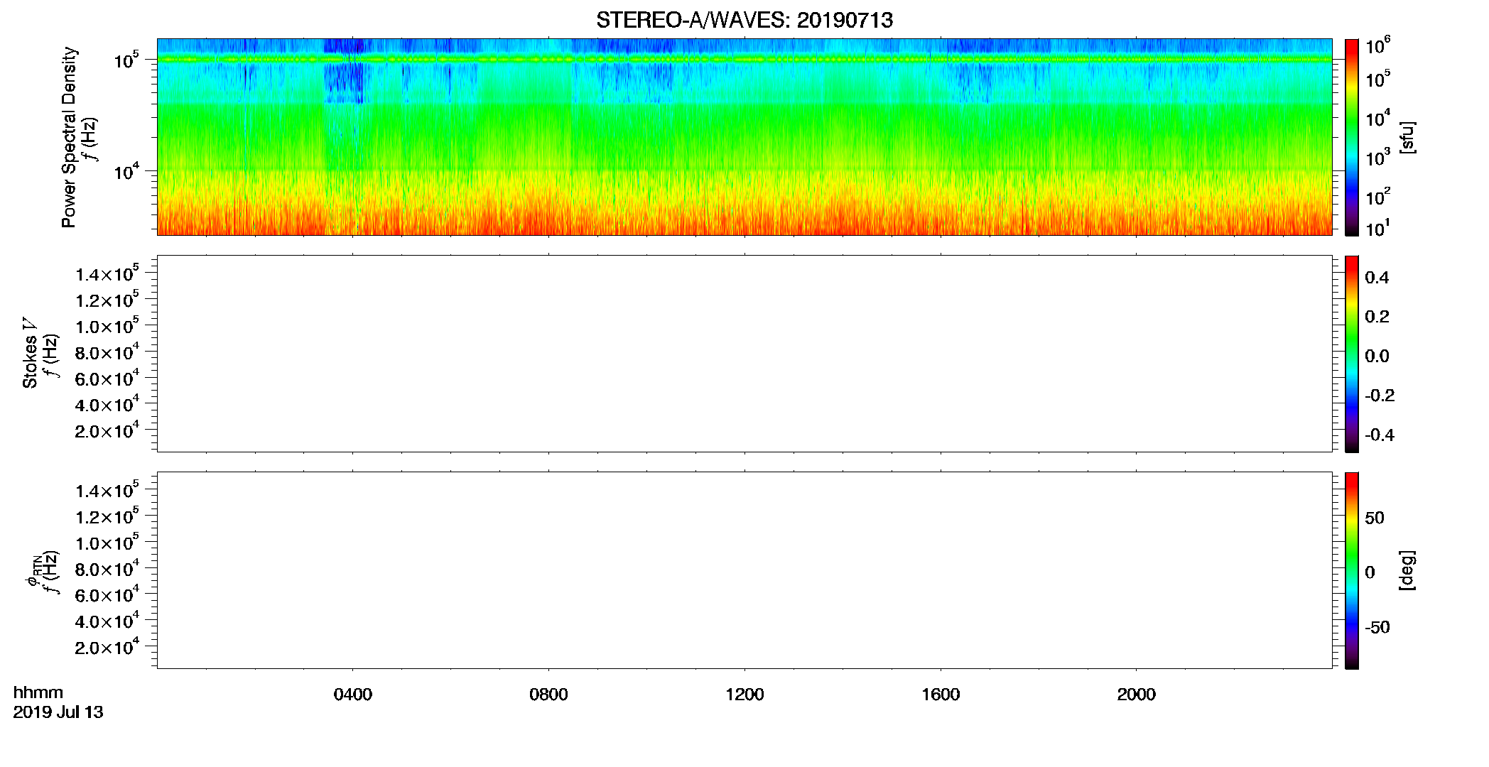Viewport: 1489px width, 767px height.
Task: Click the -0.4 value on Stokes color bar
Action: click(1380, 435)
